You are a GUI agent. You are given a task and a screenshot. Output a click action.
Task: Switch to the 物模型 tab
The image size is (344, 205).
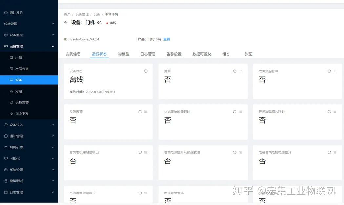point(124,54)
